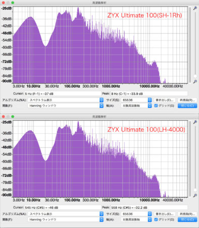The width and height of the screenshot is (199, 228).
Task: Open 関数 Hanning dropdown in SH-1Rh window
Action: [x=66, y=106]
